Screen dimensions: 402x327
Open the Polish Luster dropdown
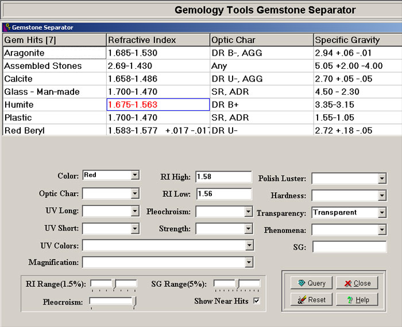click(382, 178)
